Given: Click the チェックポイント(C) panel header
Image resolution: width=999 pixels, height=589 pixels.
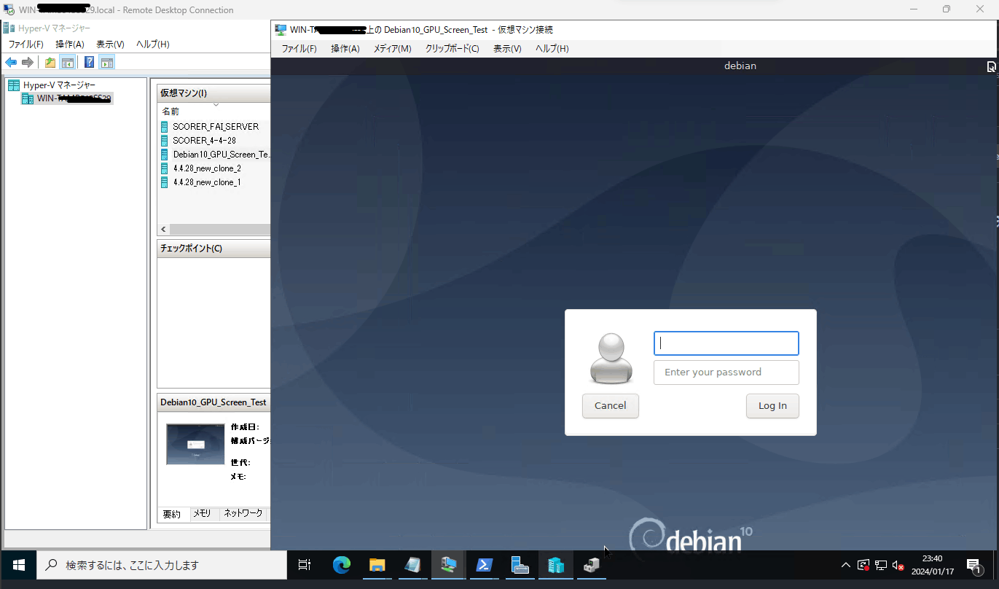Looking at the screenshot, I should click(213, 249).
